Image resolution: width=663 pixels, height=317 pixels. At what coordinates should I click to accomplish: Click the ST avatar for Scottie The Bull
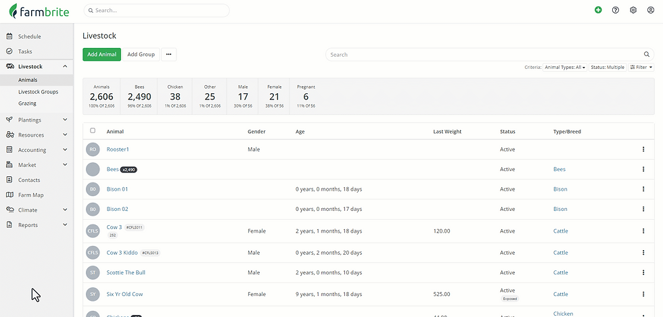93,272
